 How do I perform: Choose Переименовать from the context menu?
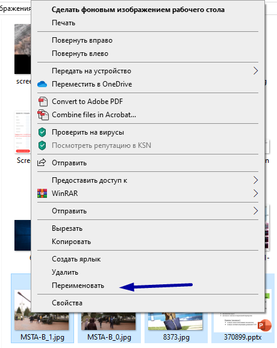78,285
